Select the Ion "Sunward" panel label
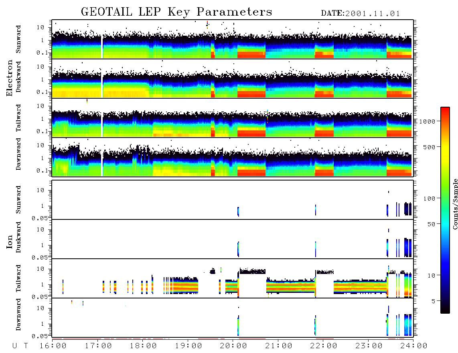Viewport: 458px width, 353px height. click(18, 200)
